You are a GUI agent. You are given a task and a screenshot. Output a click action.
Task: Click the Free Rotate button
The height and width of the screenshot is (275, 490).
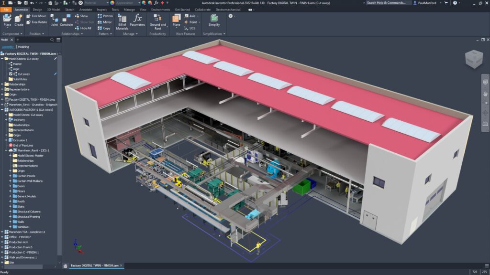point(36,22)
